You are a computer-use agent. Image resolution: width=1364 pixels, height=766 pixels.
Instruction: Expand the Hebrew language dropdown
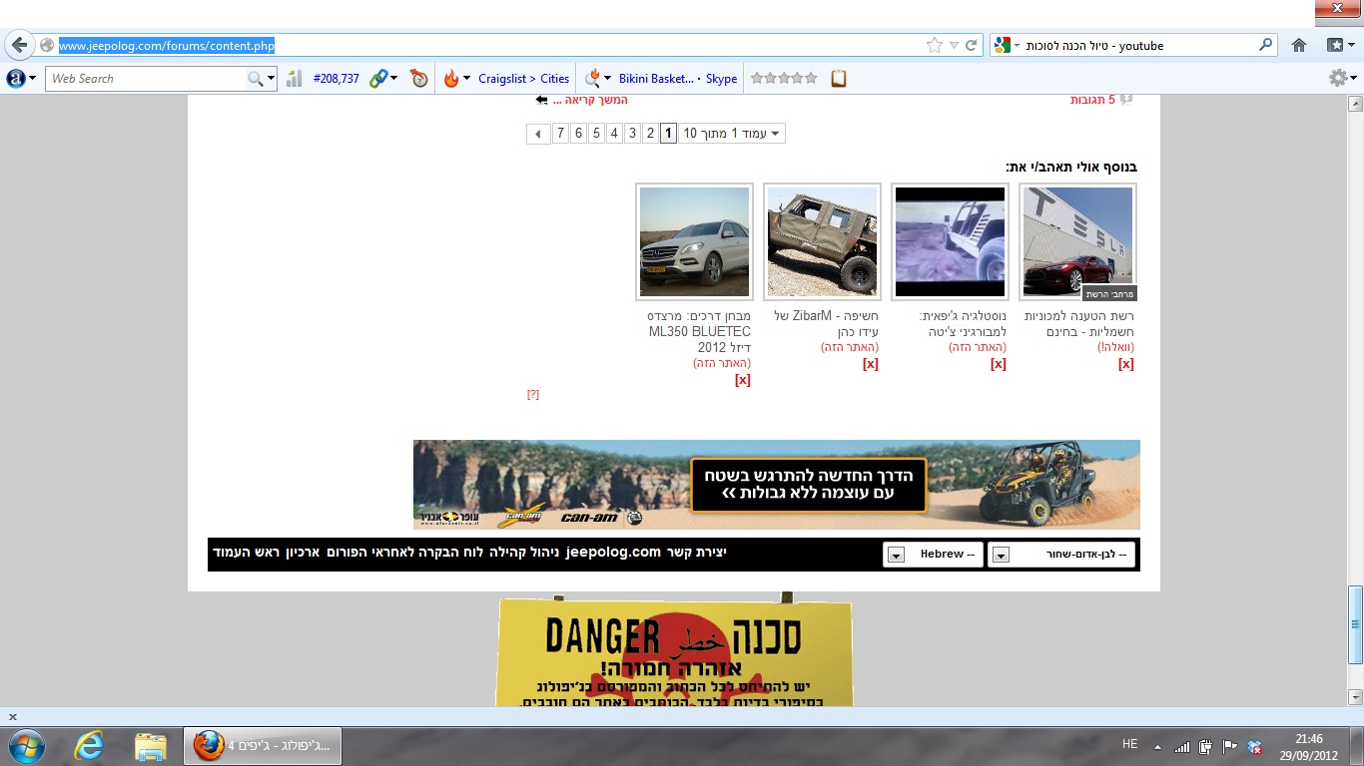pyautogui.click(x=896, y=555)
